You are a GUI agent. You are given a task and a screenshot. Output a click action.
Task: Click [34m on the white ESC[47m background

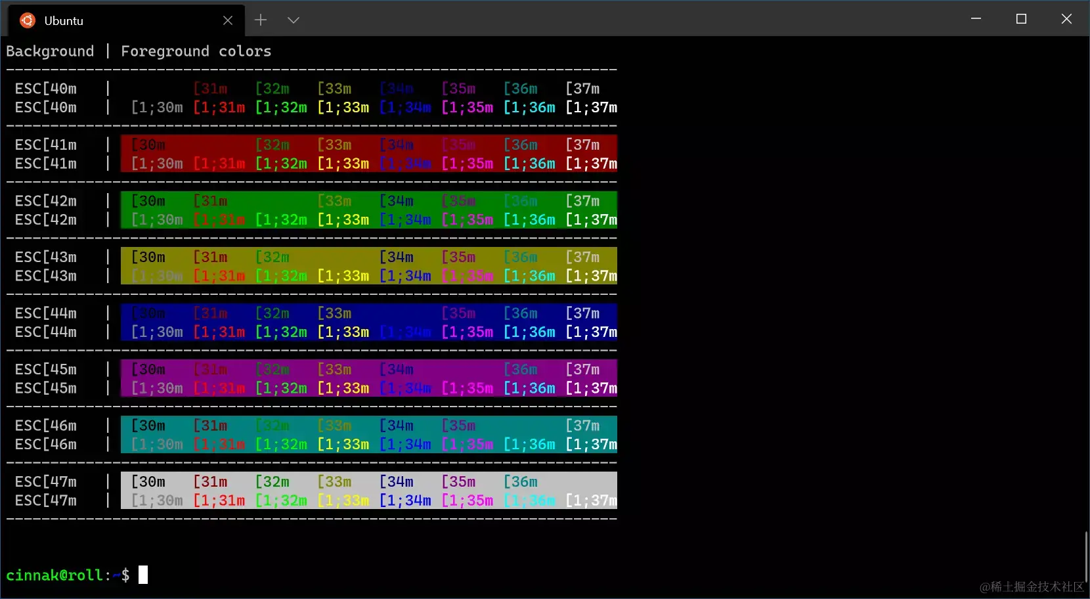tap(397, 481)
